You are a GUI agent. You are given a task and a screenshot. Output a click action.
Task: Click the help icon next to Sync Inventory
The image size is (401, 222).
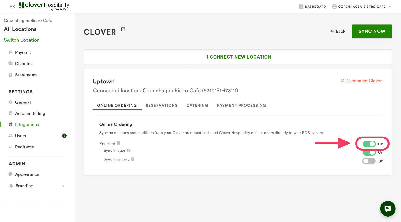(x=133, y=159)
